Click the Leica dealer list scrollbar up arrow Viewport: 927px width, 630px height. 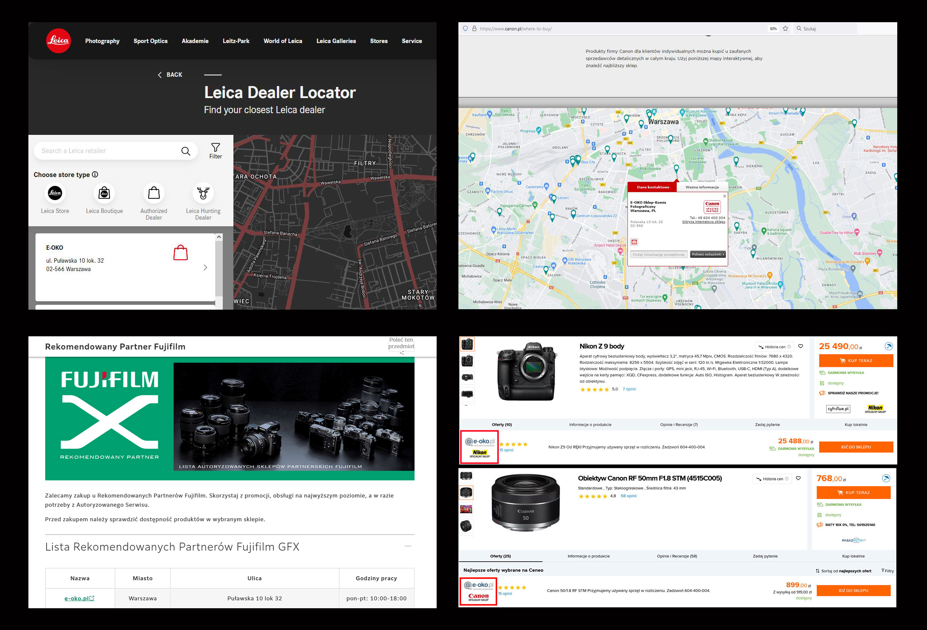219,237
